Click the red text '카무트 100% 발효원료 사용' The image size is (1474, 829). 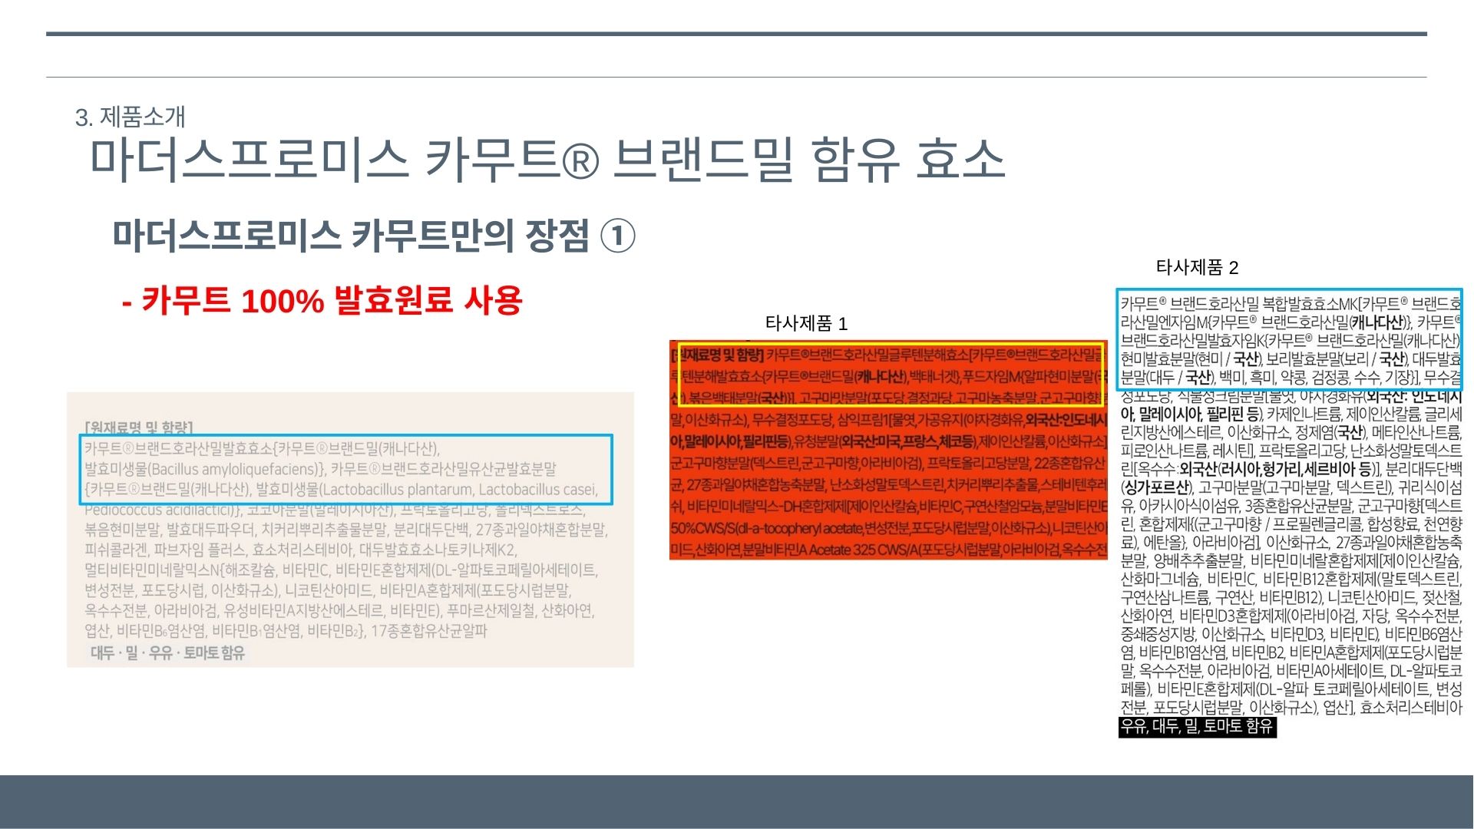point(322,300)
